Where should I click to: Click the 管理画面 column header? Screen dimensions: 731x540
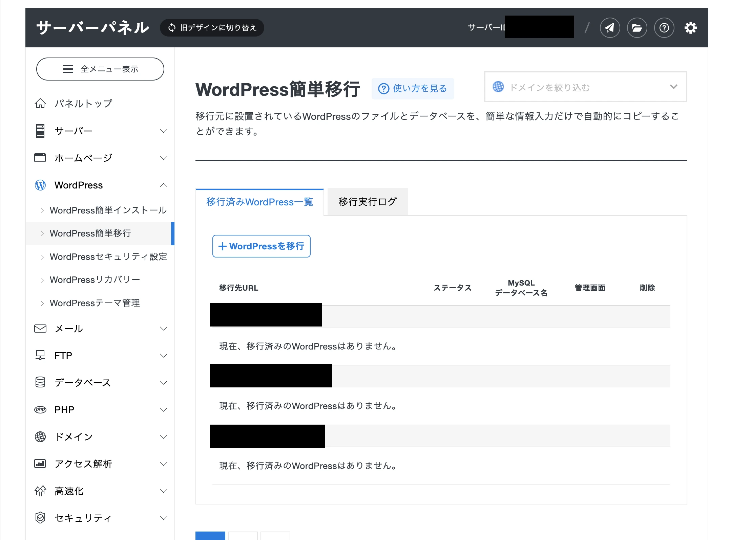(590, 288)
